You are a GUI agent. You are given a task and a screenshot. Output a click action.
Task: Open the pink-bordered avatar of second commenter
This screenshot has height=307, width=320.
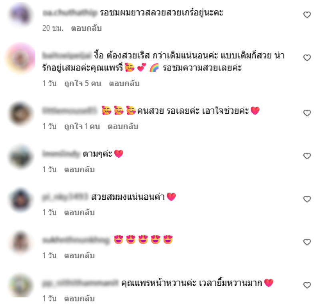point(20,58)
